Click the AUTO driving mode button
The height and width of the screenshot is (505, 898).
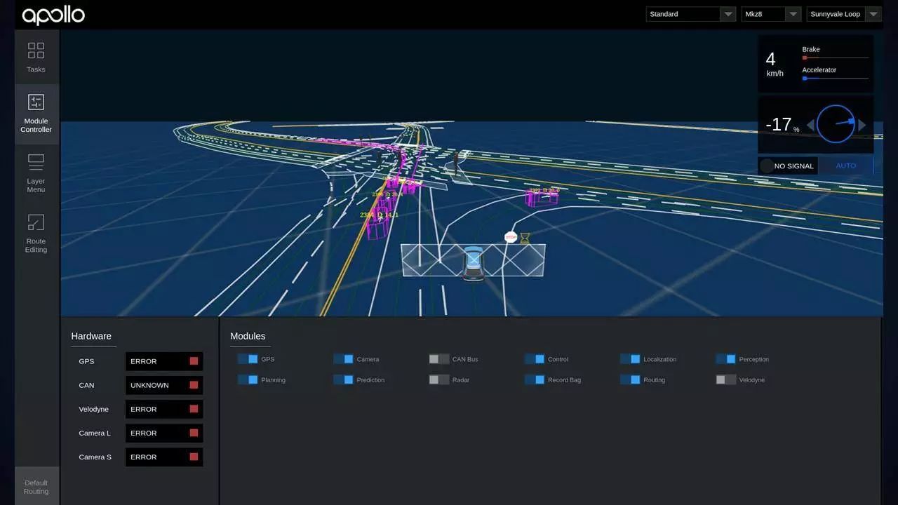(x=845, y=166)
